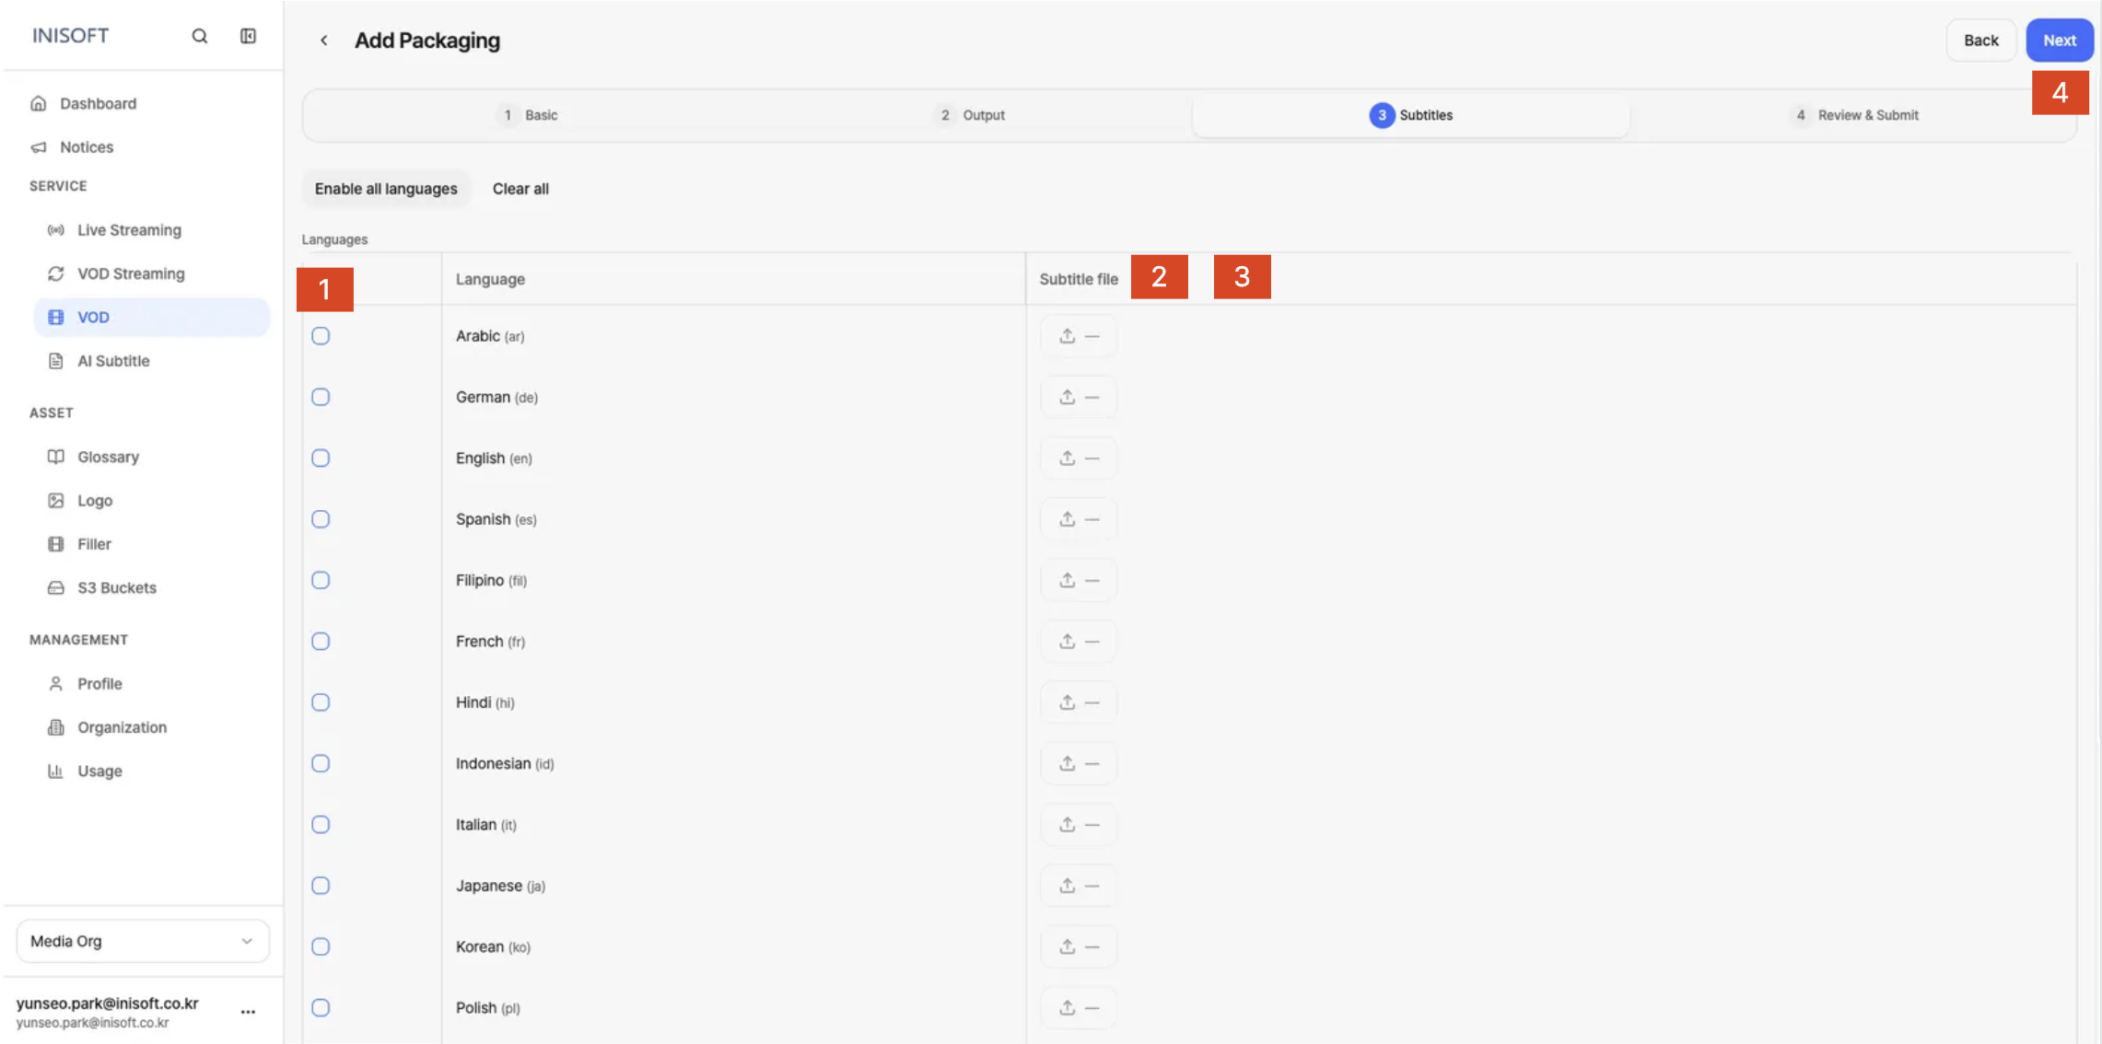The image size is (2102, 1044).
Task: Select the Spanish language checkbox
Action: [321, 519]
